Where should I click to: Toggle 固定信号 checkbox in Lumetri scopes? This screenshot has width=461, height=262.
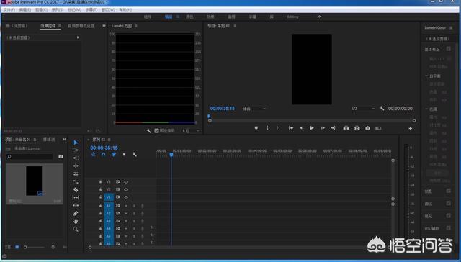[157, 131]
